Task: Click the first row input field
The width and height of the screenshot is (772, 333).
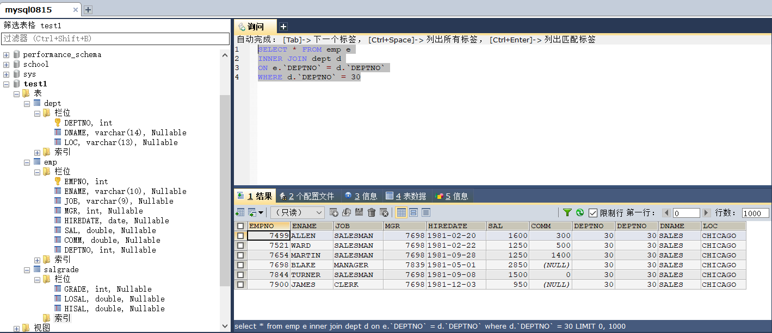Action: [x=687, y=213]
